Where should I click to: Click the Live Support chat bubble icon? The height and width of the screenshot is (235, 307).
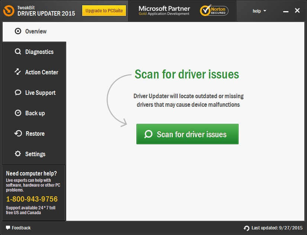[x=17, y=93]
